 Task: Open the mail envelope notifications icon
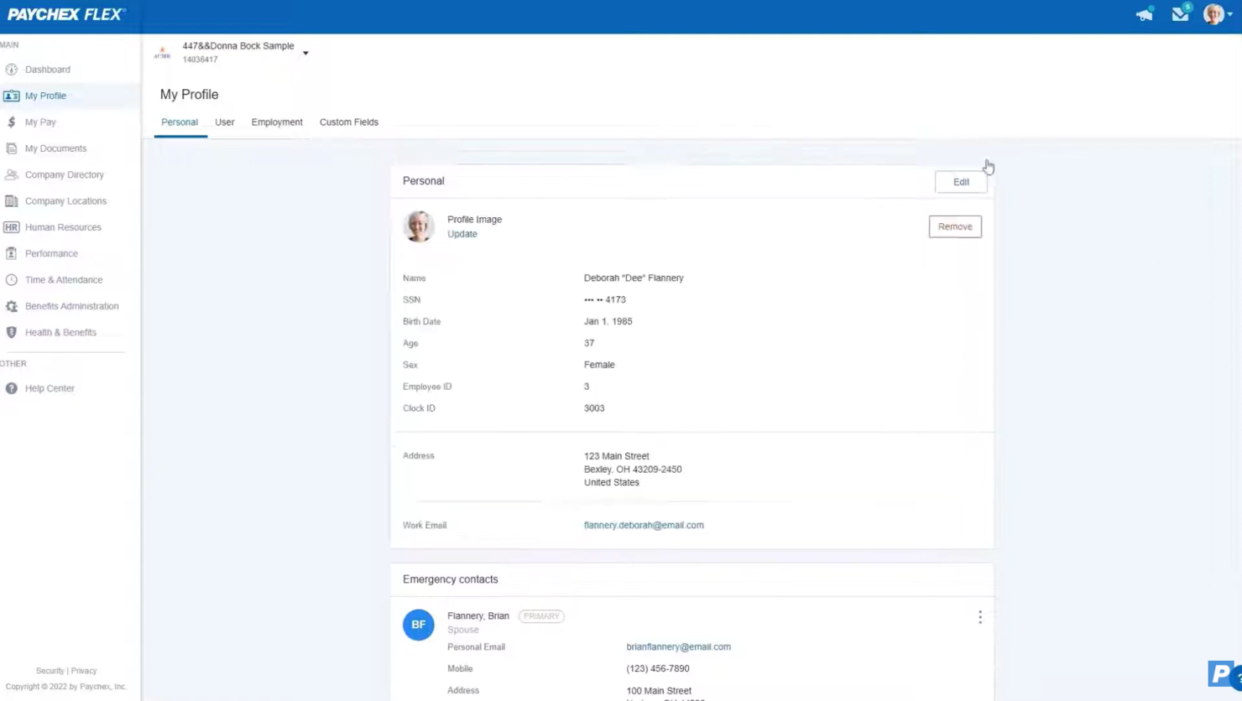pos(1181,13)
